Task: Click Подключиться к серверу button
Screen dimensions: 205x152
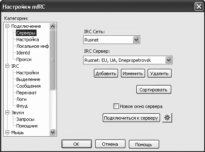Action: pos(131,118)
